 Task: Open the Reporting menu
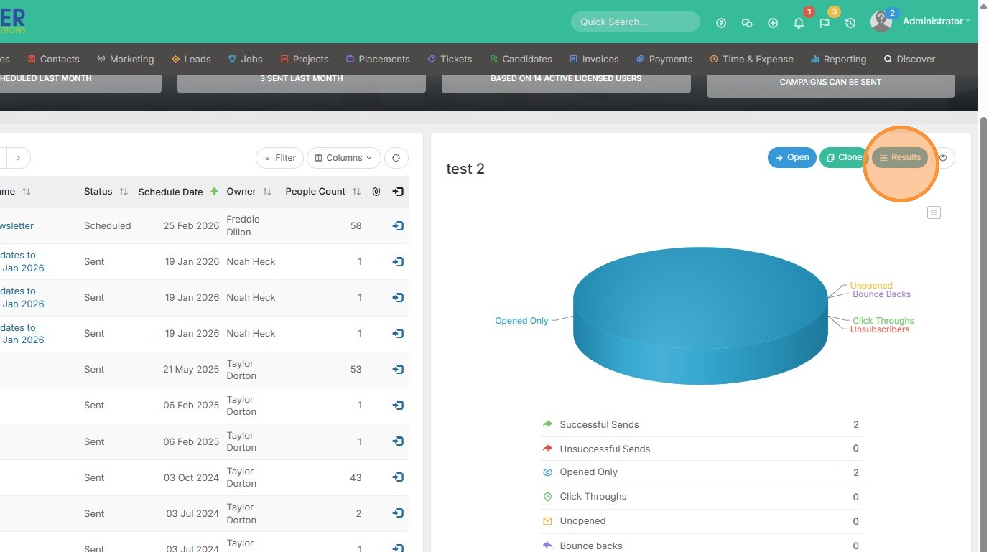click(838, 59)
